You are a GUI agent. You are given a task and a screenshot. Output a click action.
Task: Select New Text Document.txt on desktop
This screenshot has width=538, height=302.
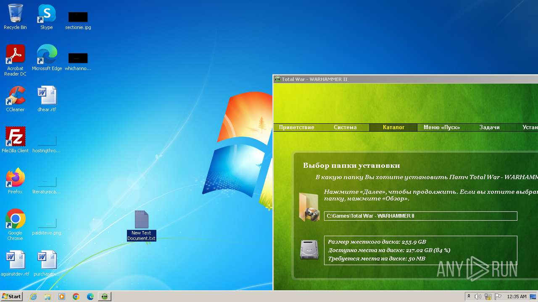point(142,226)
